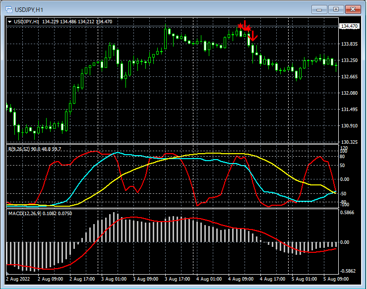Click the chart window icon in title bar
367x289 pixels.
pos(8,9)
